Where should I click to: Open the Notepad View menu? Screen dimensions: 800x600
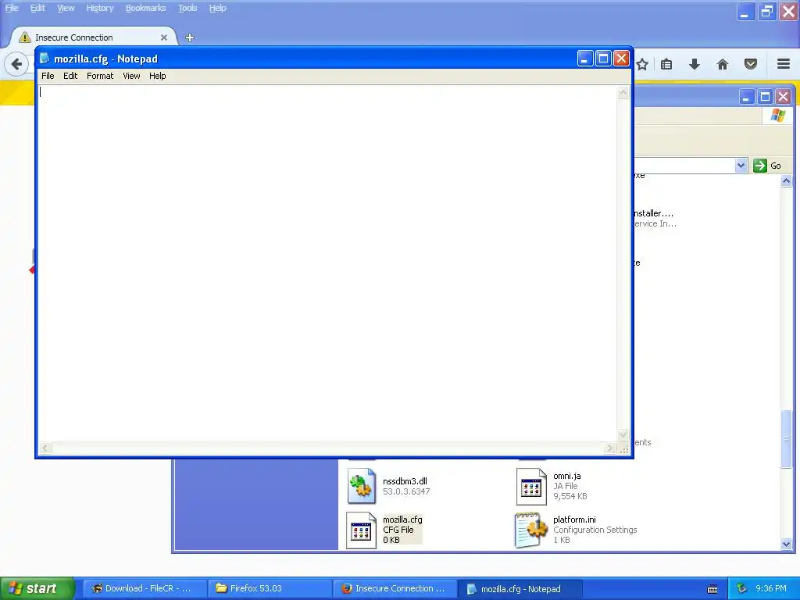(131, 76)
